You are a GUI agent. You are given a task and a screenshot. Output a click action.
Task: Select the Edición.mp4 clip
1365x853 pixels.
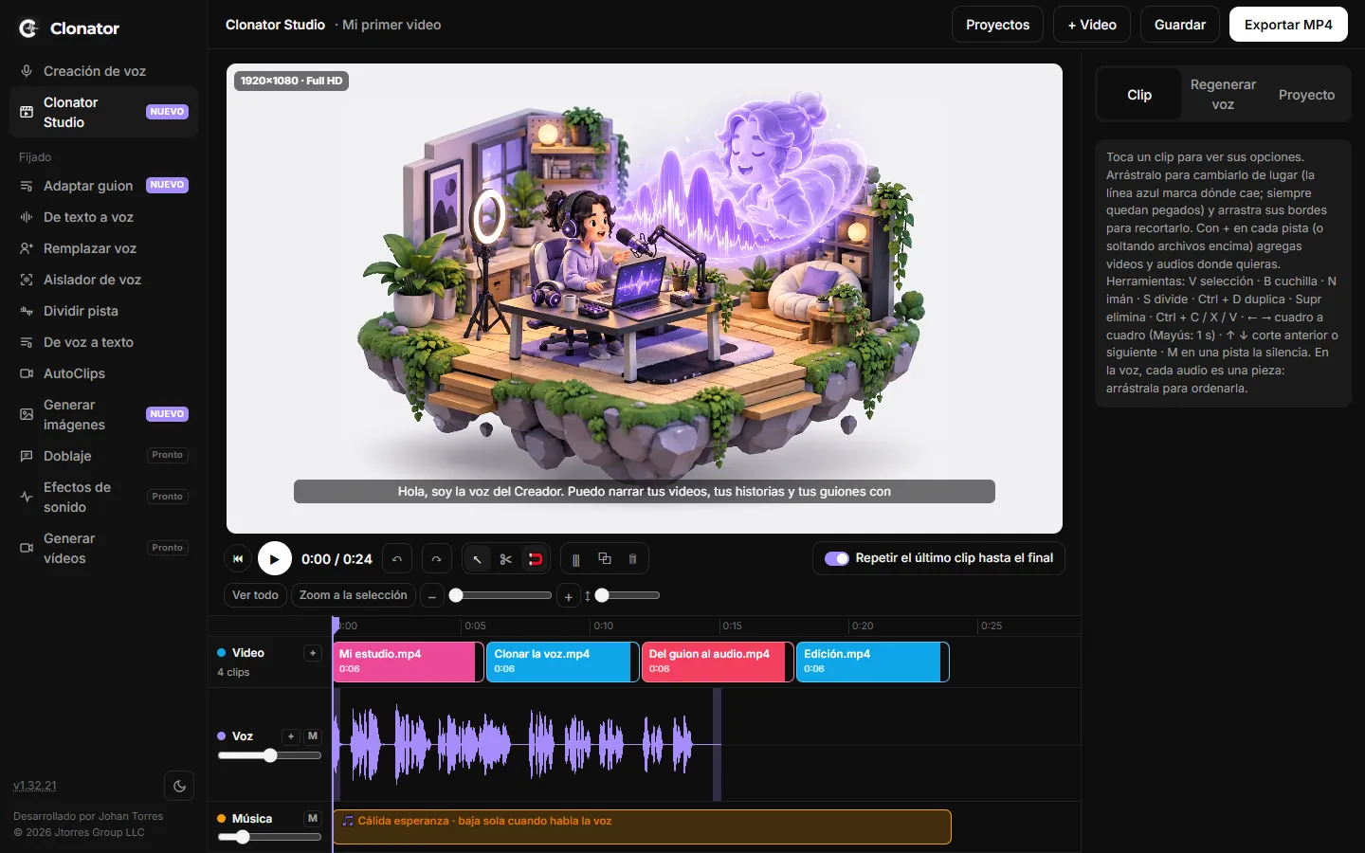(872, 662)
